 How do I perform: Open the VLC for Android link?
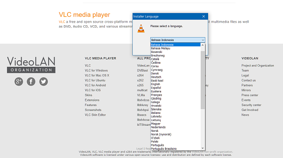tap(95, 85)
